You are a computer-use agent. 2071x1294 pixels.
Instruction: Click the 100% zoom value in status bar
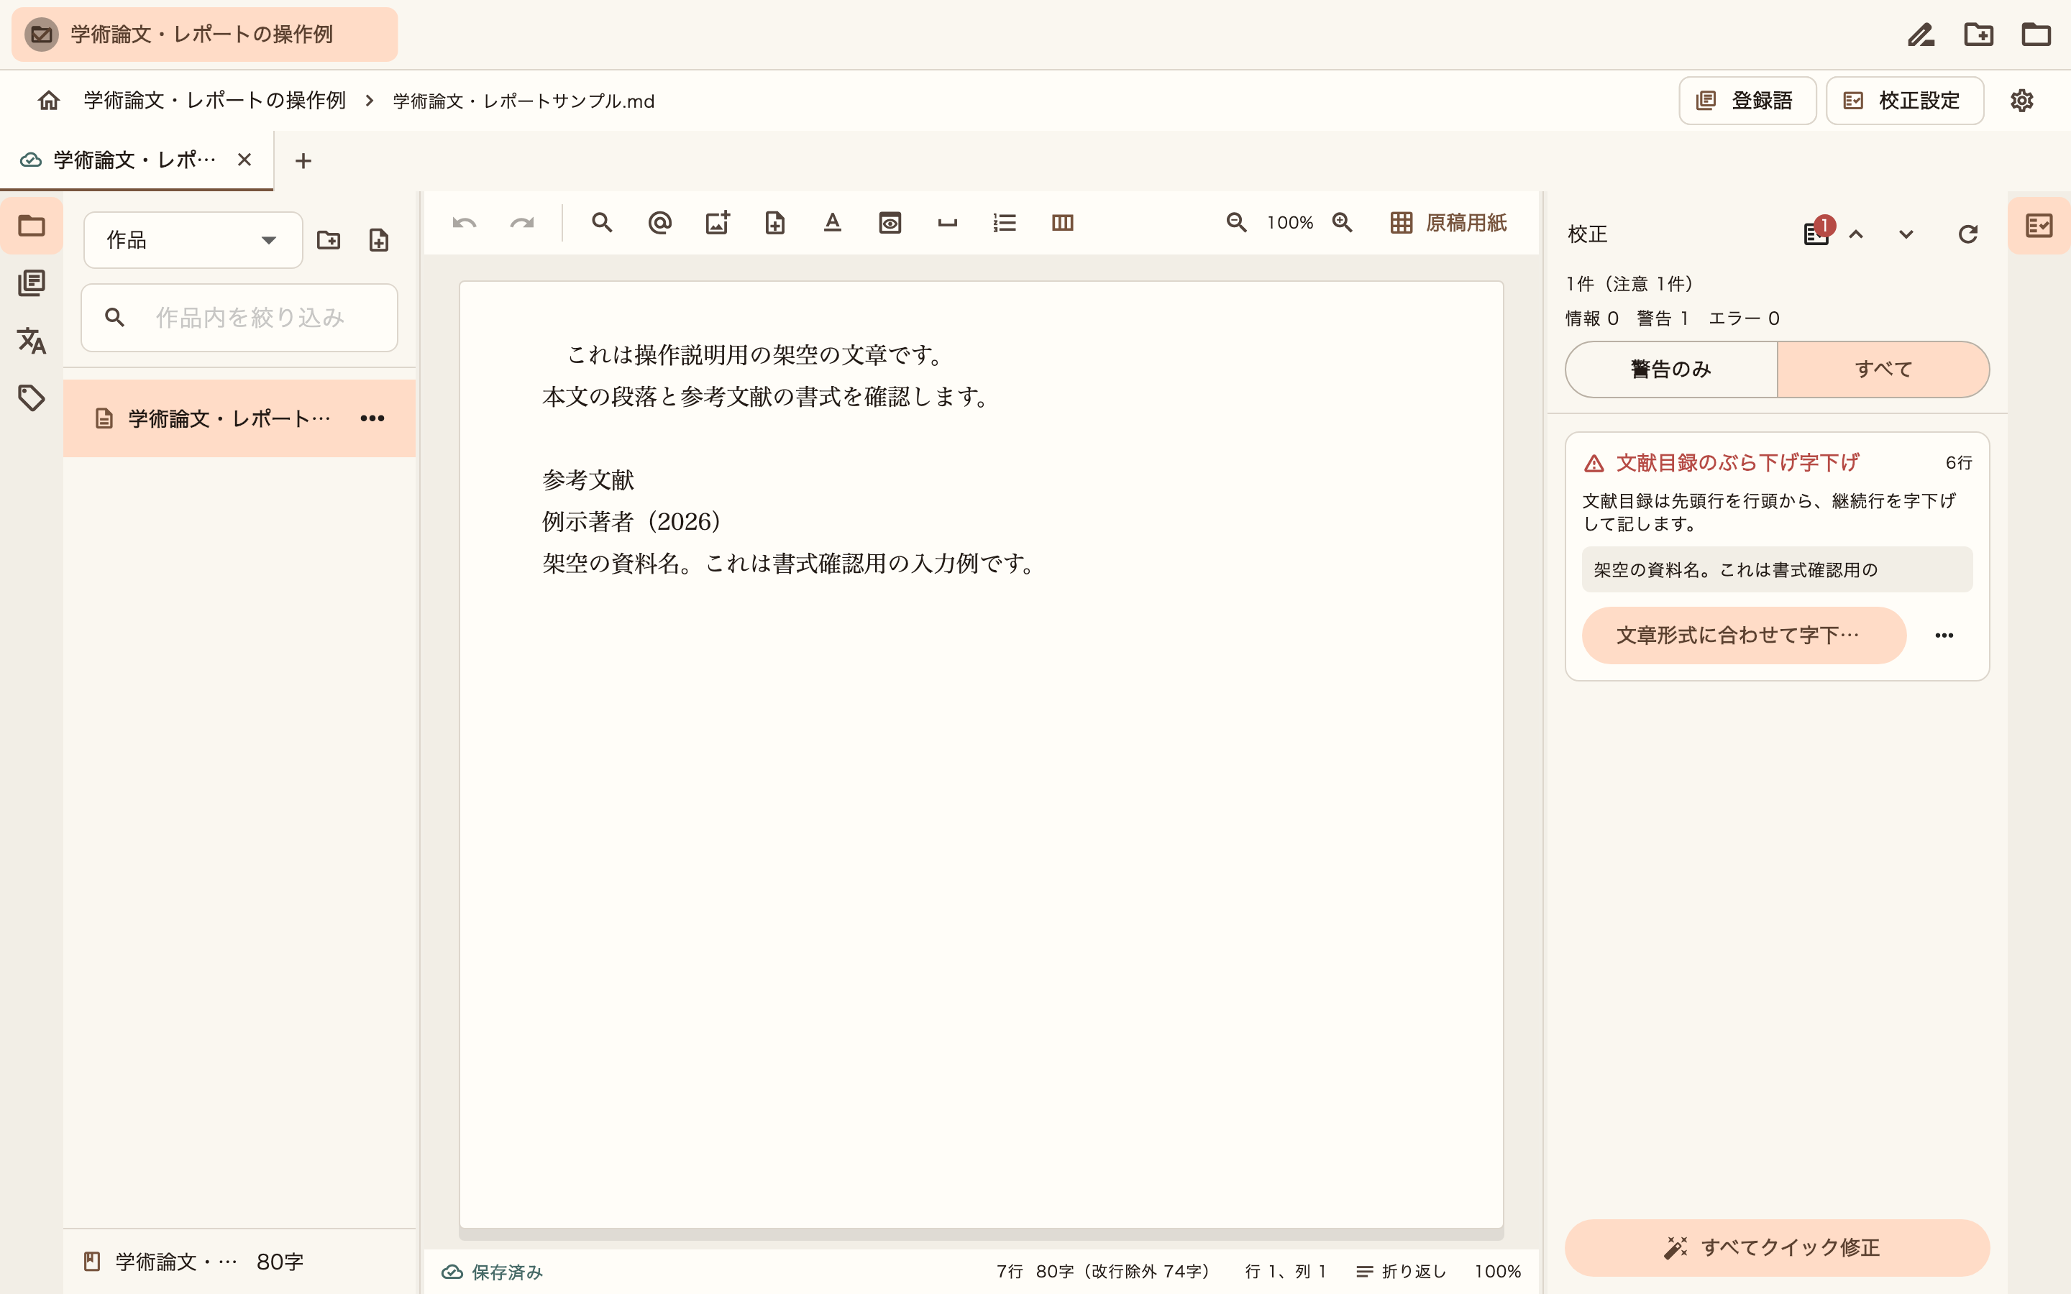(1498, 1272)
